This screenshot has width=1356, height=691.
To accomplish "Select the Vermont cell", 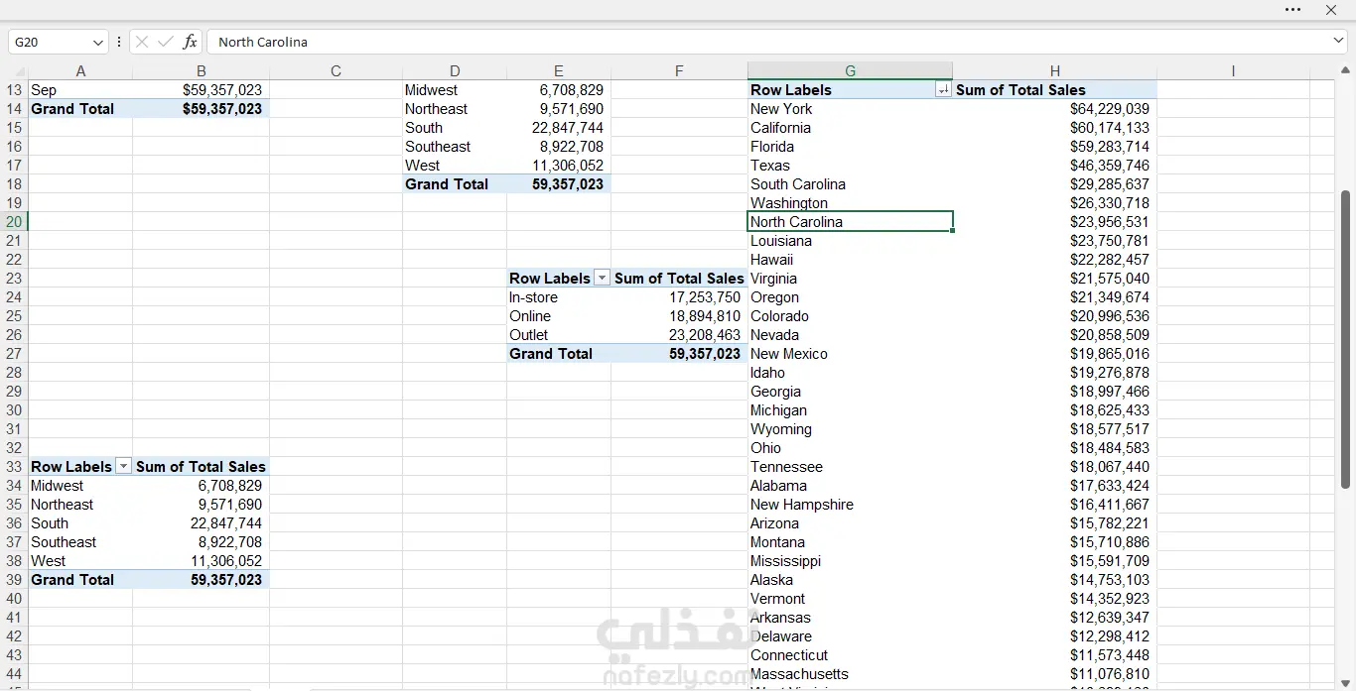I will [850, 599].
